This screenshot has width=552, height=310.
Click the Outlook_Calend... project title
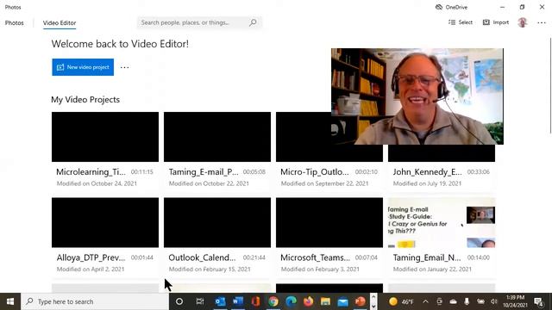pyautogui.click(x=202, y=257)
